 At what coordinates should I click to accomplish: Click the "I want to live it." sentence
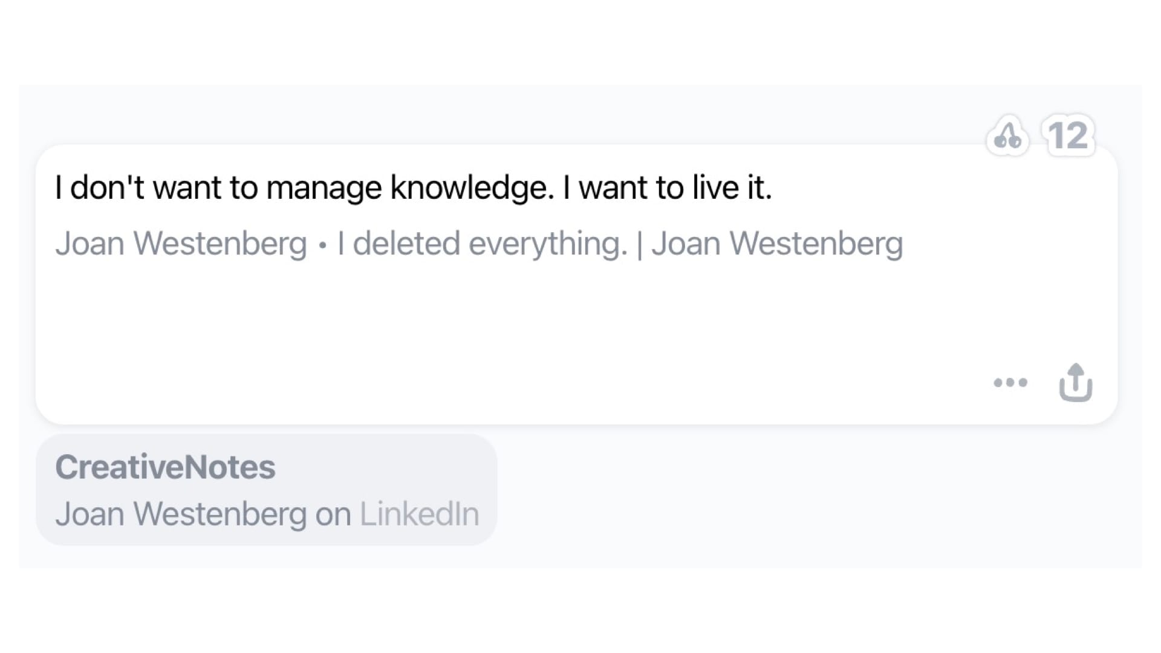click(668, 187)
